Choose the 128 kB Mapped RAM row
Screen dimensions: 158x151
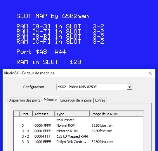coord(78,136)
